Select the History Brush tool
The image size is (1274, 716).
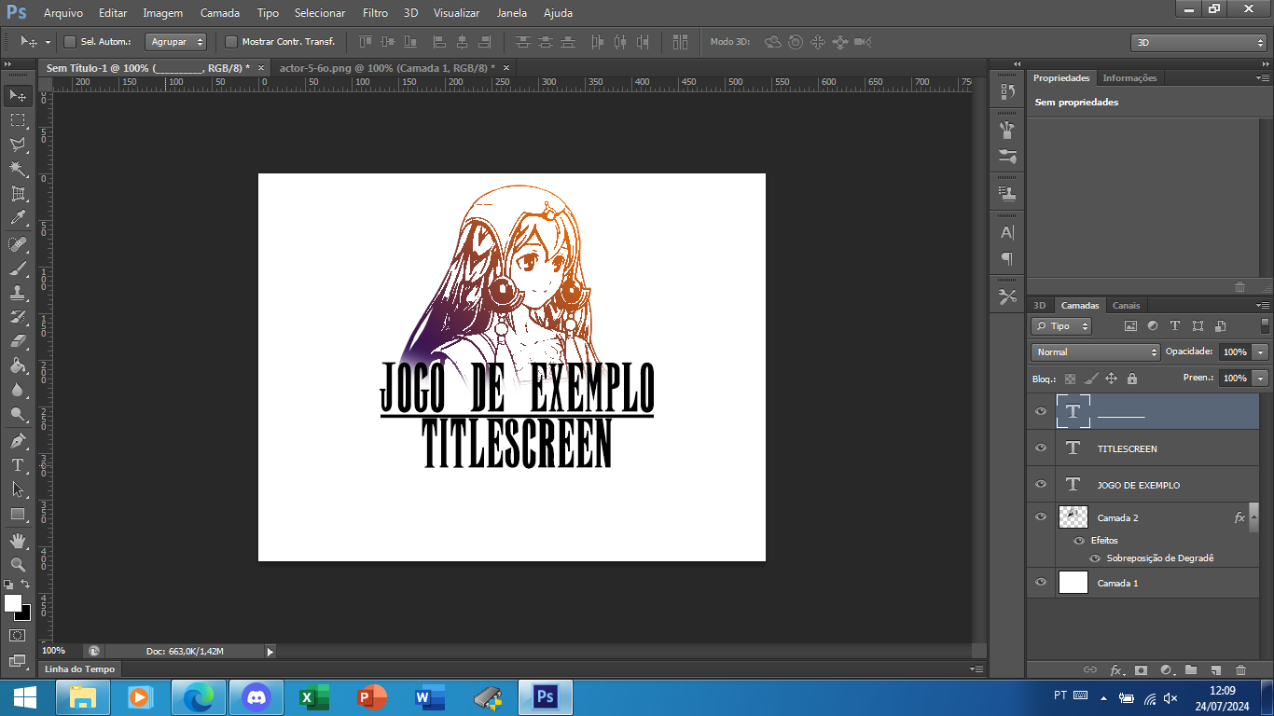point(18,317)
